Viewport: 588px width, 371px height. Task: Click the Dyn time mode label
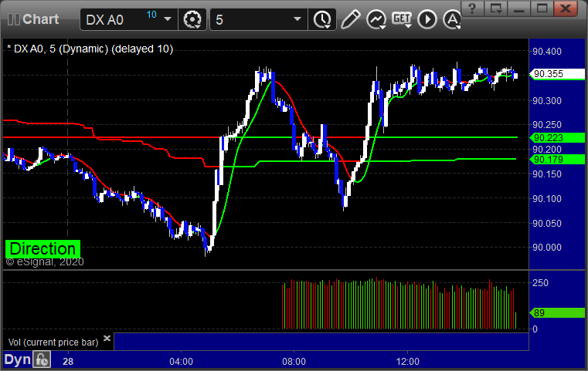pos(17,359)
